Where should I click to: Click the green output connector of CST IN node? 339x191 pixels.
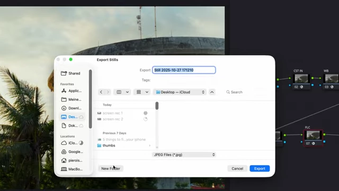click(313, 78)
